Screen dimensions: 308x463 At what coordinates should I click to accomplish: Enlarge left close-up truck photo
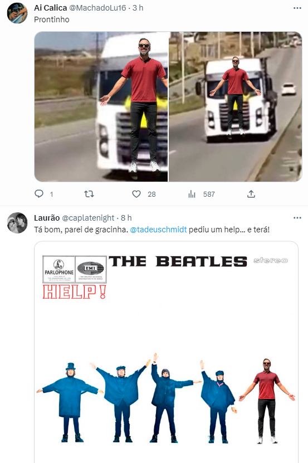click(x=101, y=106)
